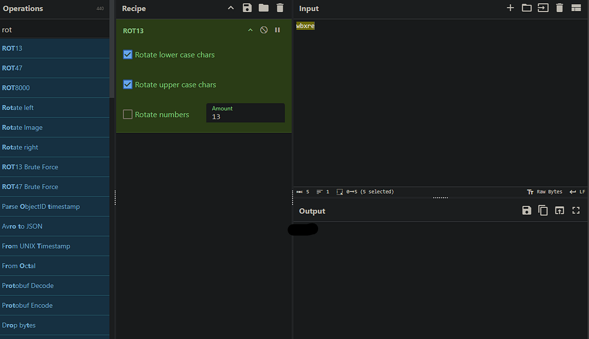Set breakpoint pause on ROT13
589x339 pixels.
pyautogui.click(x=277, y=30)
